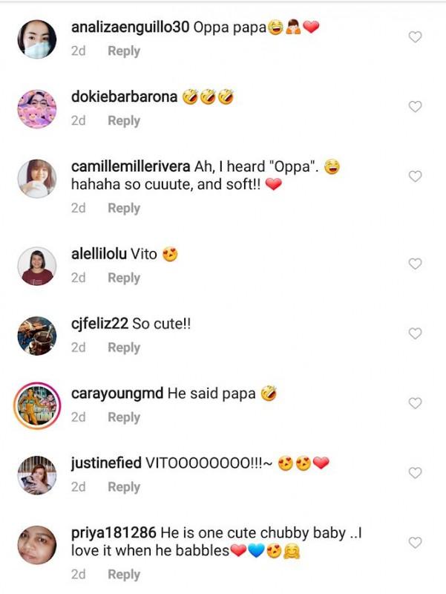Like camillemillerivera's comment with the heart

tap(416, 177)
